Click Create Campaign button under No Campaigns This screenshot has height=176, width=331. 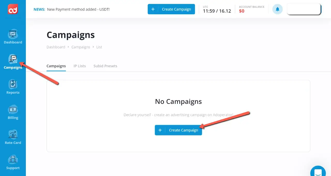178,130
